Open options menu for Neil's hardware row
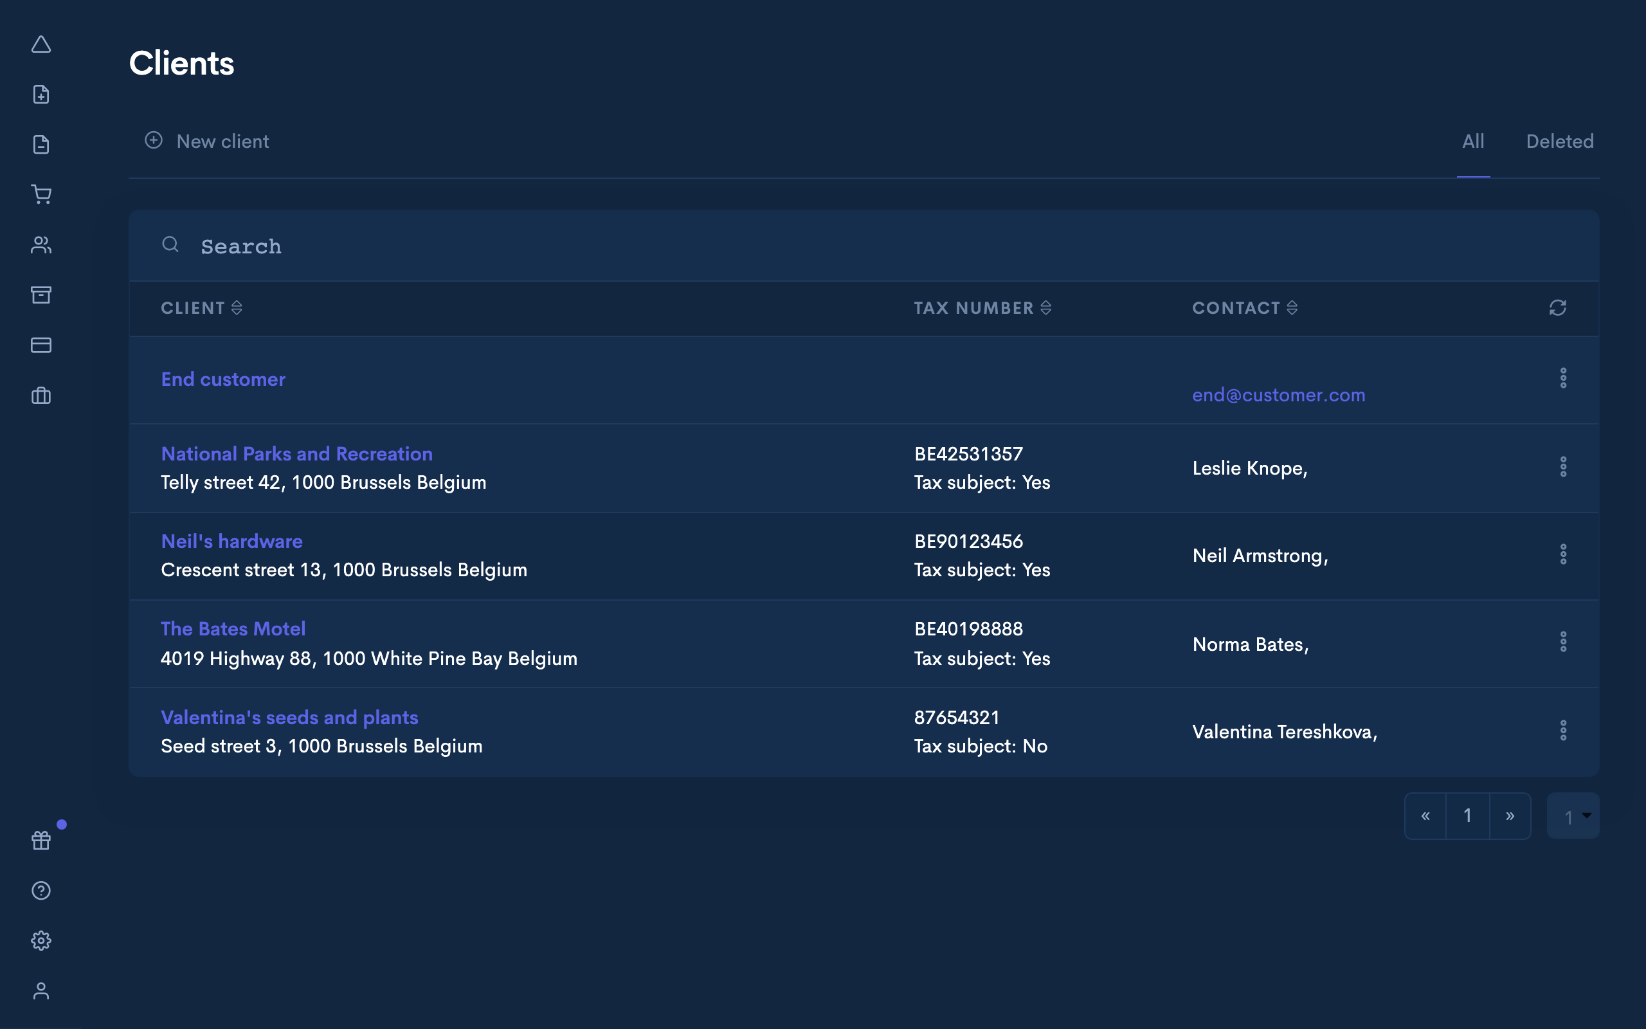The height and width of the screenshot is (1029, 1646). [x=1564, y=554]
